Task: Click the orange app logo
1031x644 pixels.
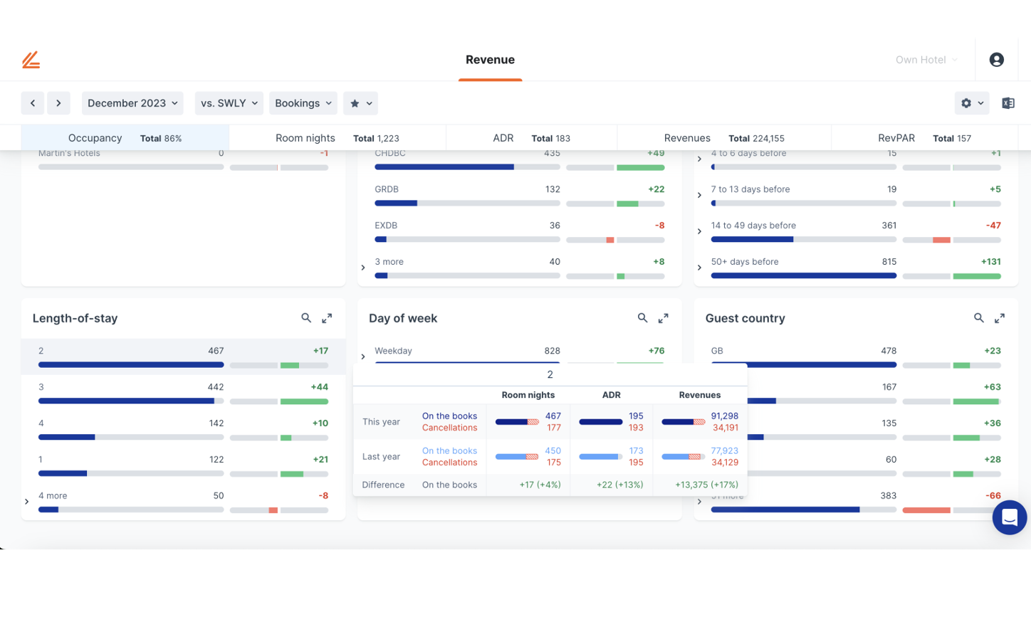Action: pos(31,60)
